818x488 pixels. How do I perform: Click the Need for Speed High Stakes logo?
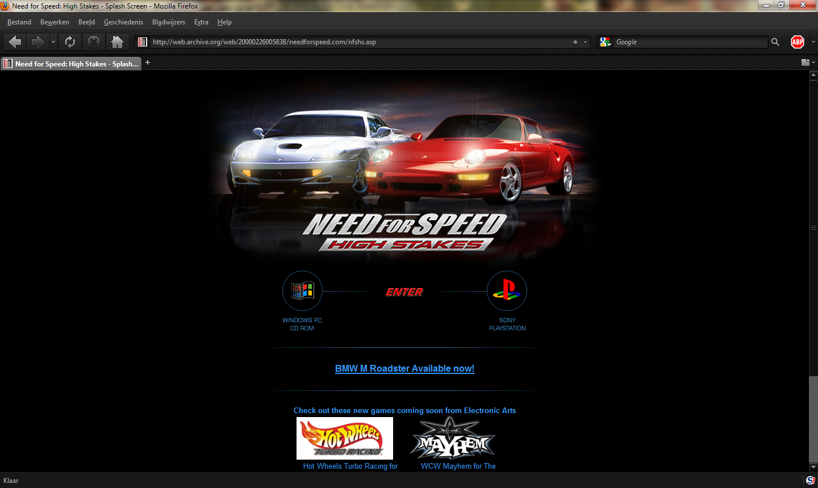tap(404, 232)
